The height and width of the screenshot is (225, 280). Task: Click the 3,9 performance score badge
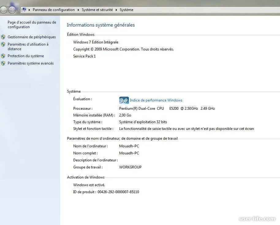(x=124, y=100)
